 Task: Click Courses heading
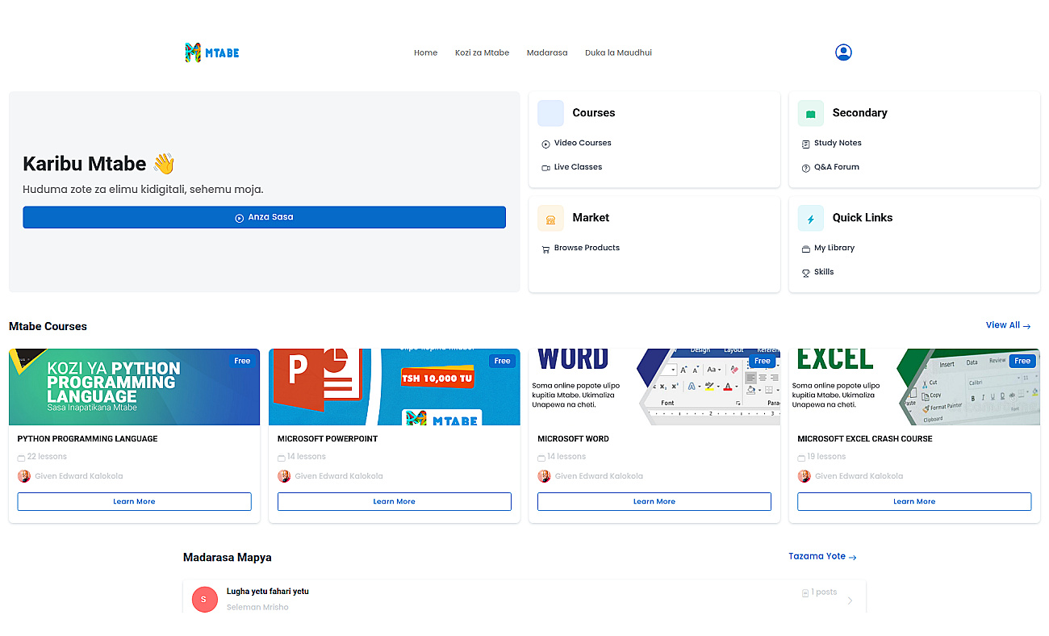pos(593,113)
